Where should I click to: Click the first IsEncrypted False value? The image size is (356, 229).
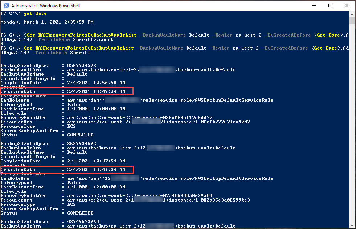[x=74, y=105]
